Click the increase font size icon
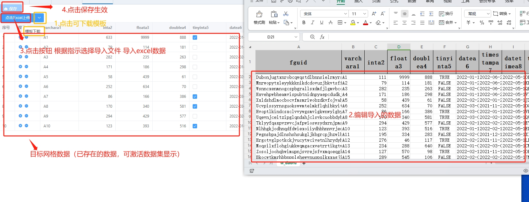529x202 pixels. 374,14
